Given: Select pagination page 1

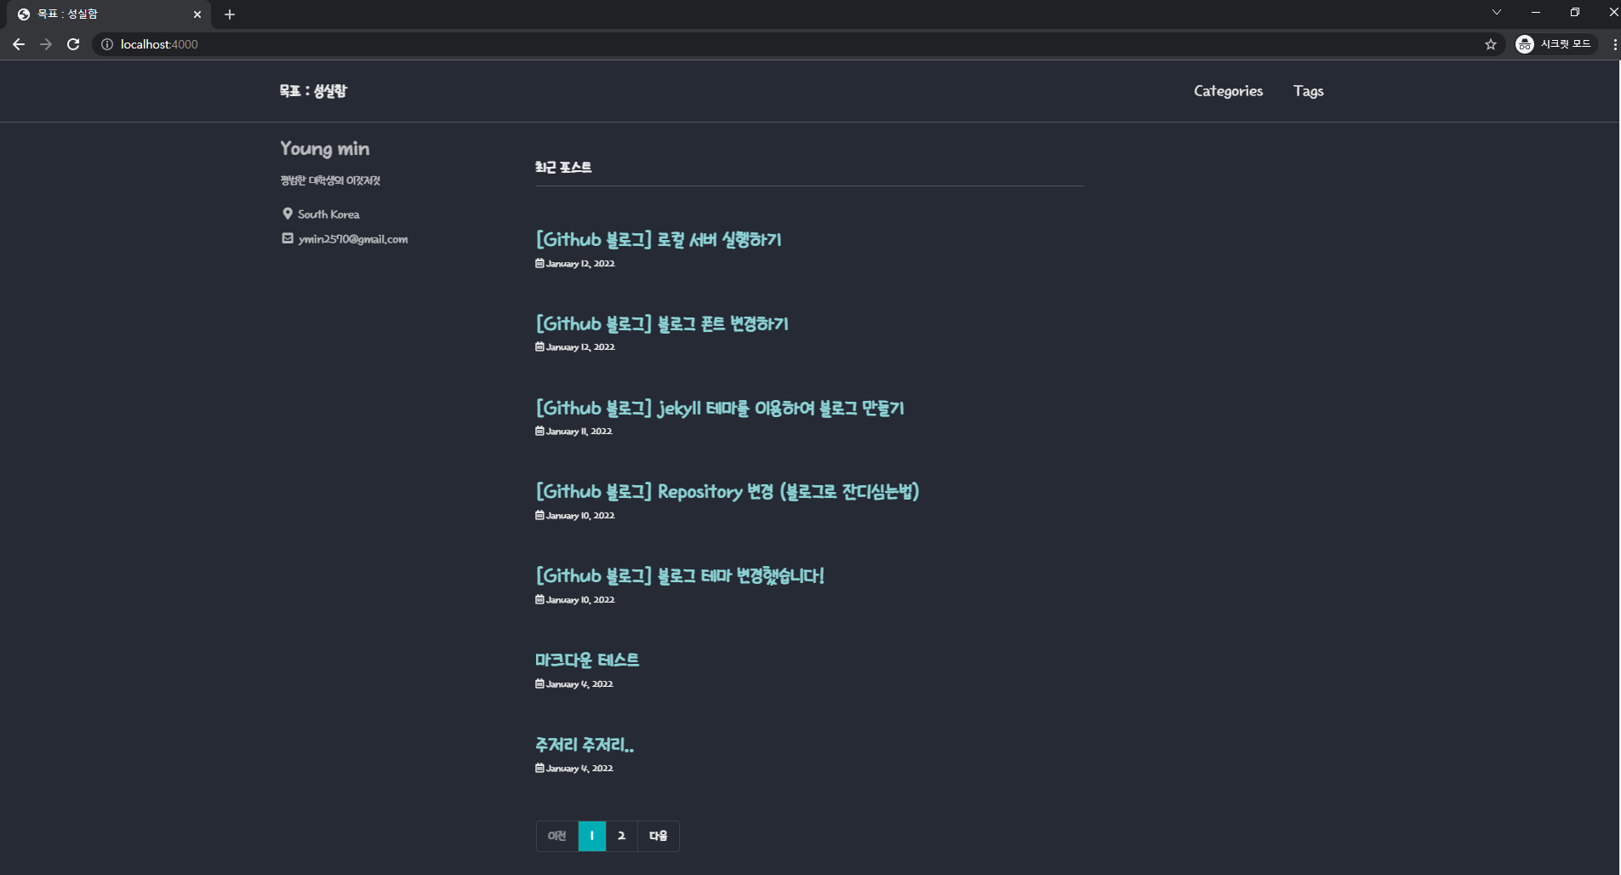Looking at the screenshot, I should pyautogui.click(x=592, y=836).
